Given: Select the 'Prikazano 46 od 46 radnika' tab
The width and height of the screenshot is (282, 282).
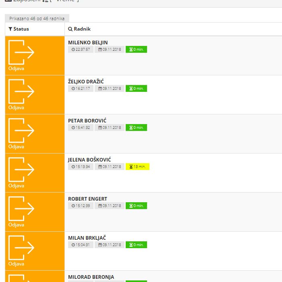Looking at the screenshot, I should [37, 19].
